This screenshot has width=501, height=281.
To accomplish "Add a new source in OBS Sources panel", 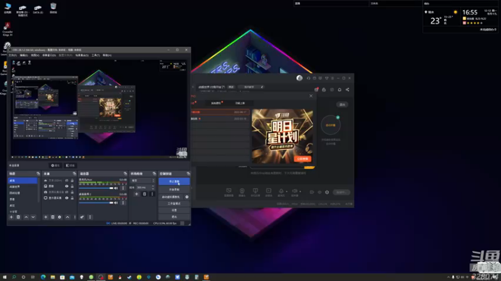I will tap(46, 217).
